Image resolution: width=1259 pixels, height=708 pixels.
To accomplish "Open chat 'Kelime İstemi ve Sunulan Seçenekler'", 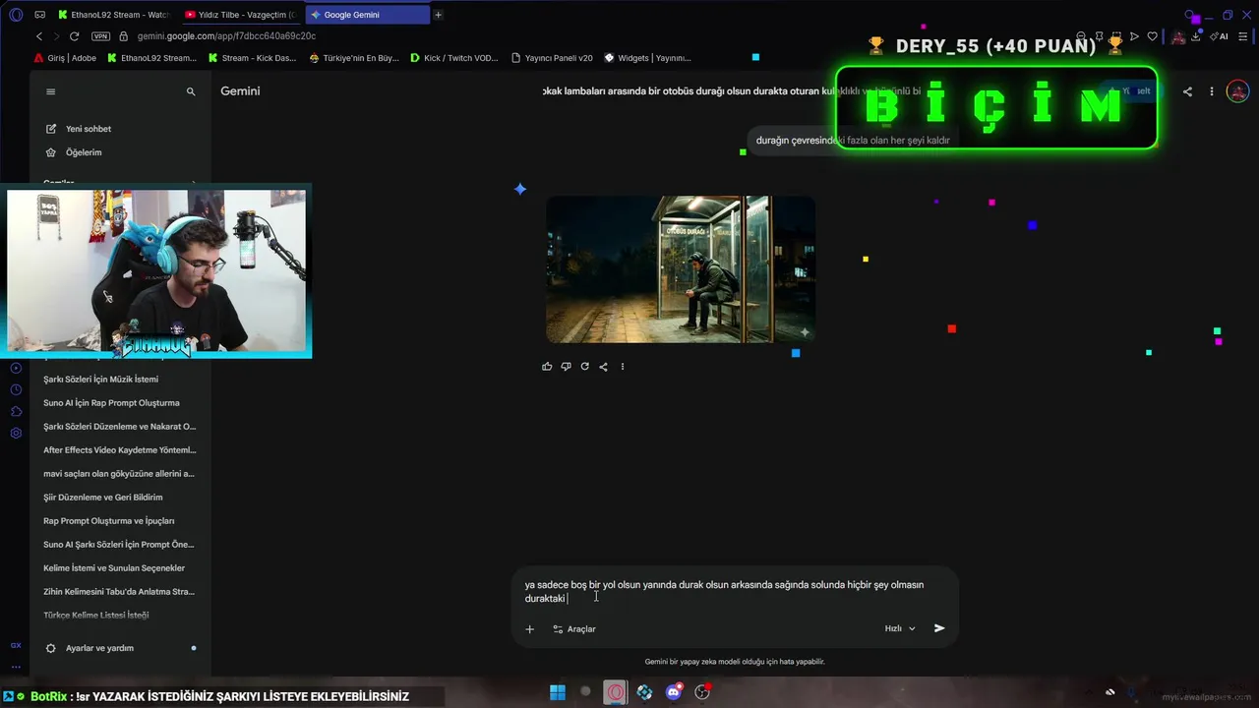I will 114,568.
